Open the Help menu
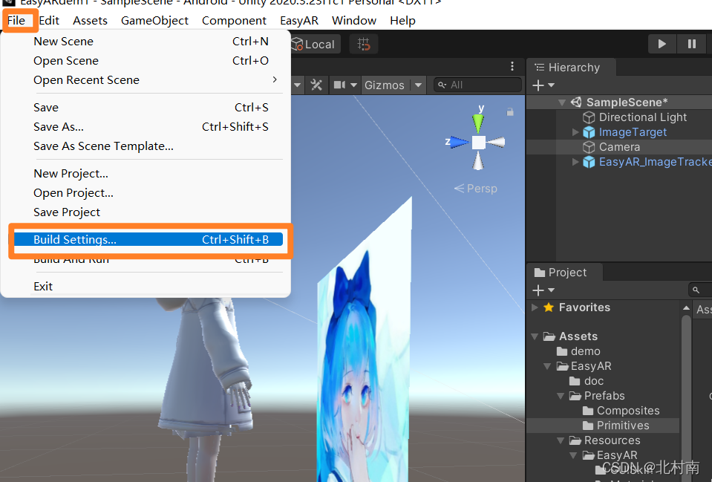 point(402,21)
